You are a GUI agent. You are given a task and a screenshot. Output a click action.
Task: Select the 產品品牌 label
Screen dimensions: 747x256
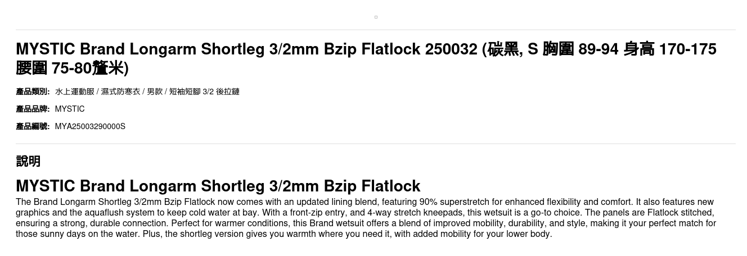[x=33, y=109]
